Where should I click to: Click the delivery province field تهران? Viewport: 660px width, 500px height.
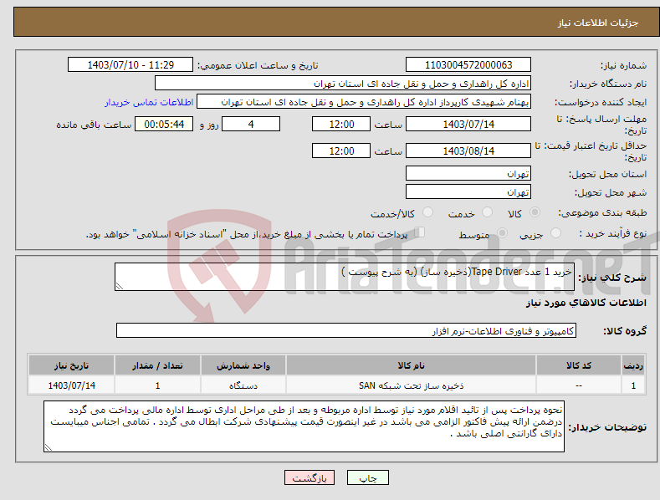468,173
